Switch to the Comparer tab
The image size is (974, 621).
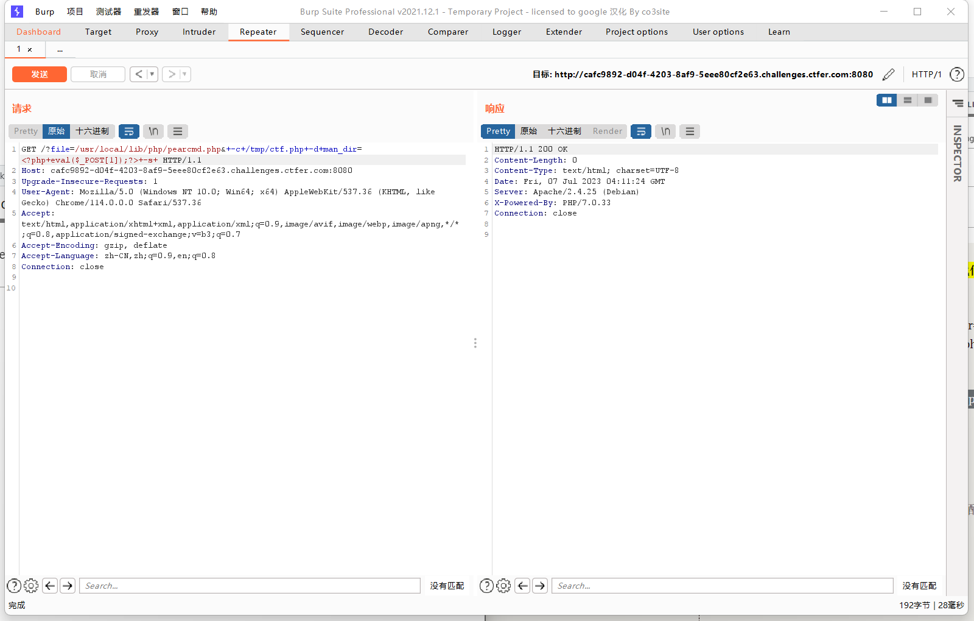pos(447,32)
